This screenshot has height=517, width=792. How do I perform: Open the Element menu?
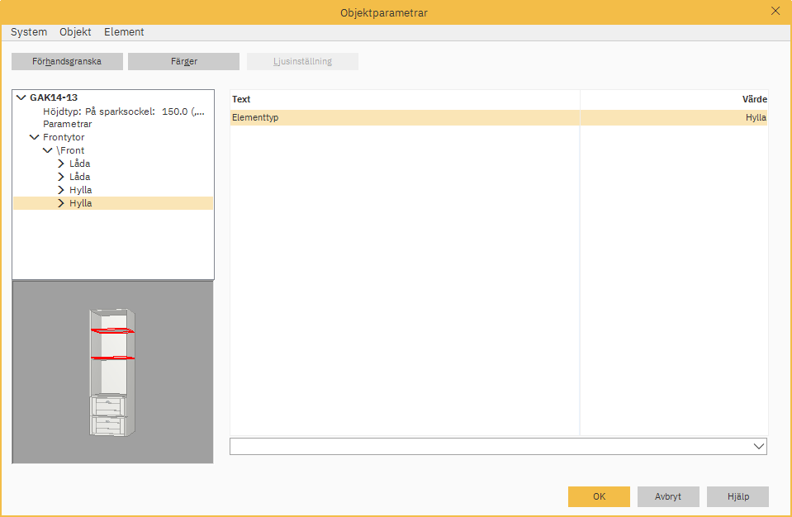pos(124,31)
